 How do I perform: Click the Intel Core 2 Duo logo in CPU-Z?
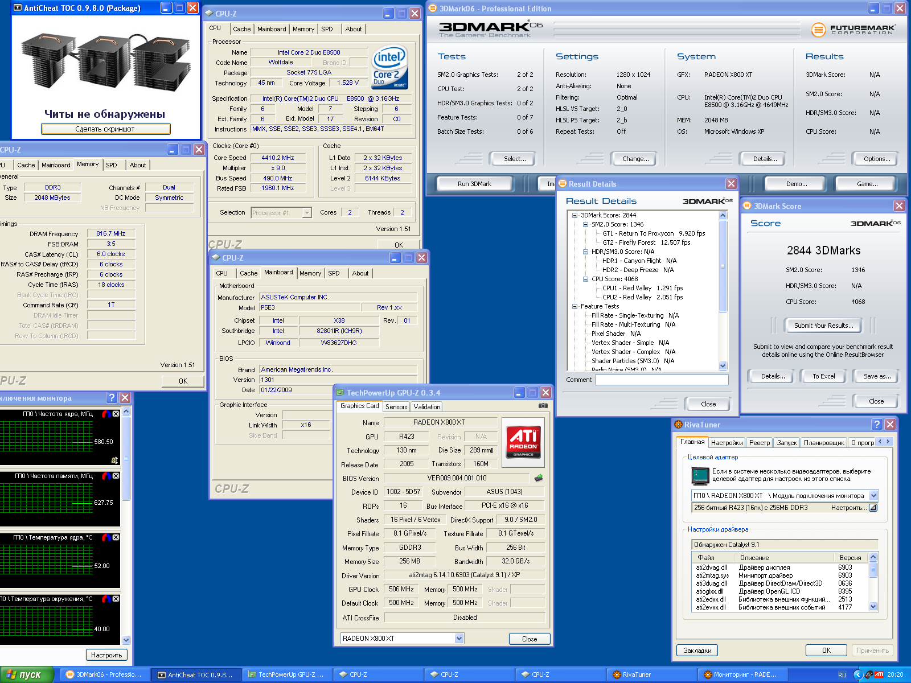(389, 67)
